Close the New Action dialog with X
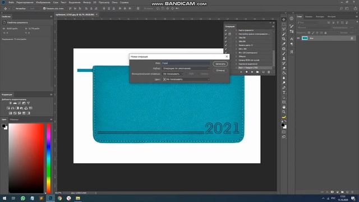Image resolution: width=359 pixels, height=202 pixels. pyautogui.click(x=227, y=57)
